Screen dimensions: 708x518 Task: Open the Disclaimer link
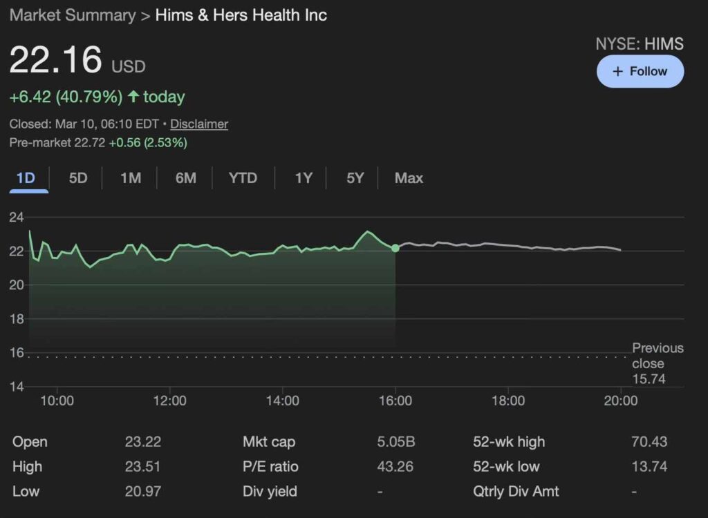coord(199,124)
